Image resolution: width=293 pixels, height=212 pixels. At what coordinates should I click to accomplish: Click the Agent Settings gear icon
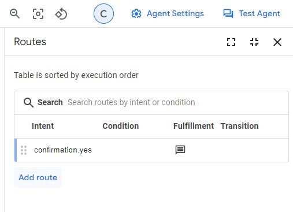(136, 14)
